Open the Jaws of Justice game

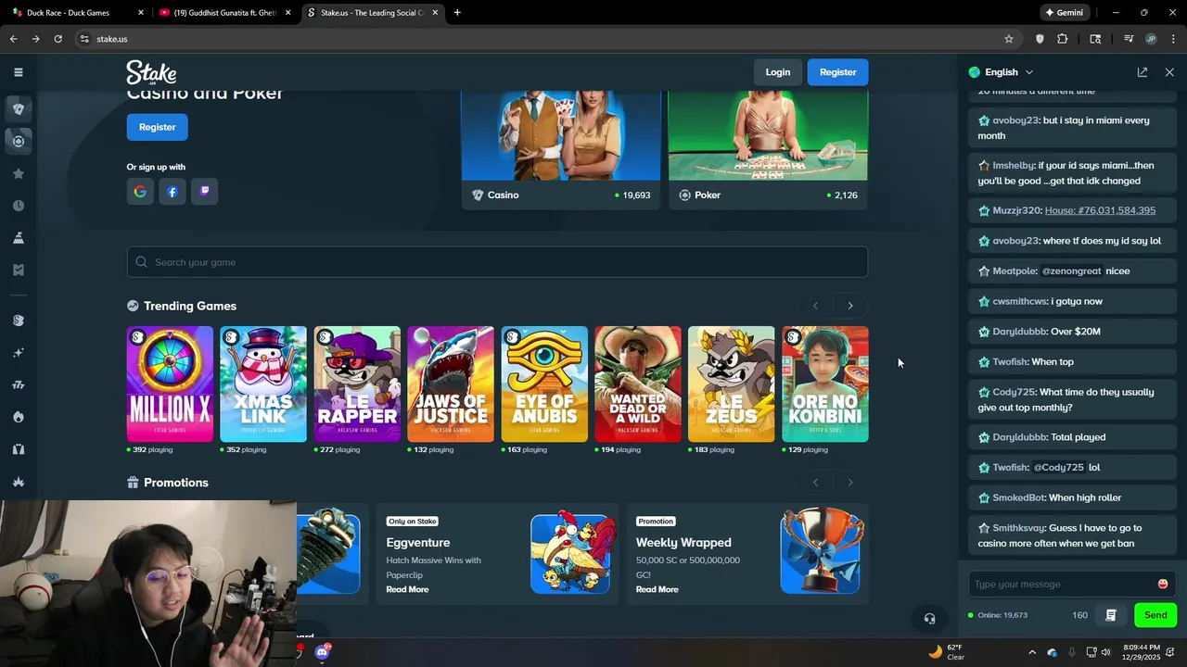[451, 384]
